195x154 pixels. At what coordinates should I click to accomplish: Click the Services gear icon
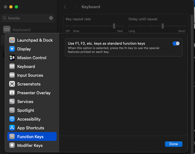[12, 102]
